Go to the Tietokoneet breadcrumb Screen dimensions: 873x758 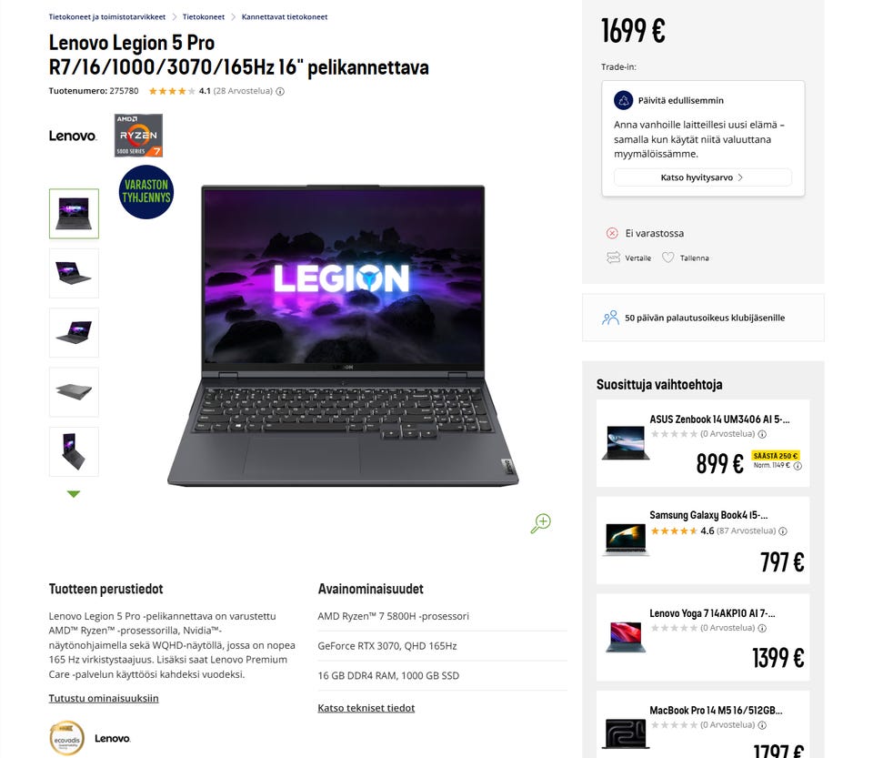click(203, 16)
